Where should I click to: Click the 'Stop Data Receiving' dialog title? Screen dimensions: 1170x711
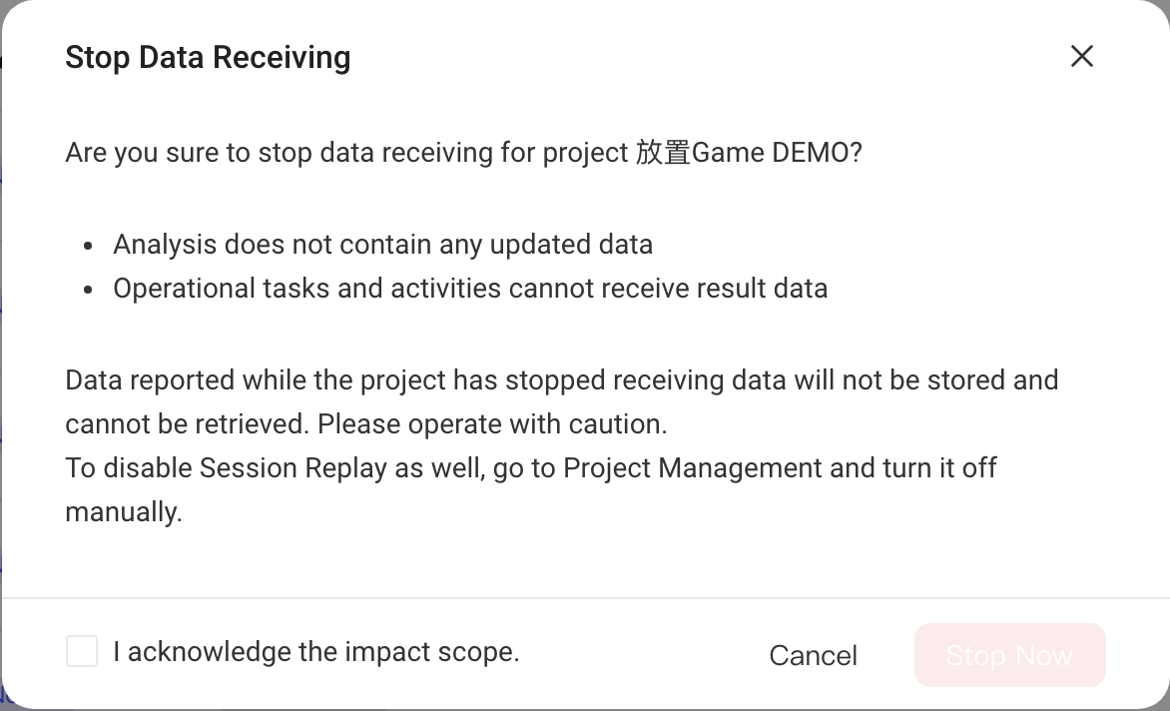(208, 58)
